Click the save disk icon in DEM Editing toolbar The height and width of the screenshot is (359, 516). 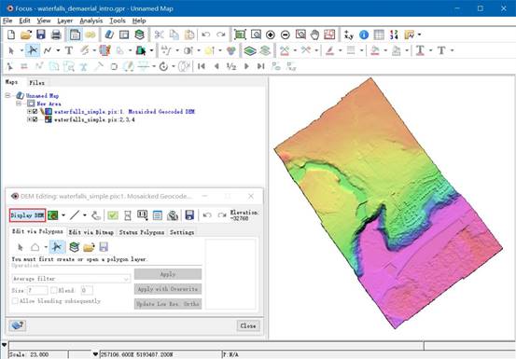pyautogui.click(x=189, y=215)
